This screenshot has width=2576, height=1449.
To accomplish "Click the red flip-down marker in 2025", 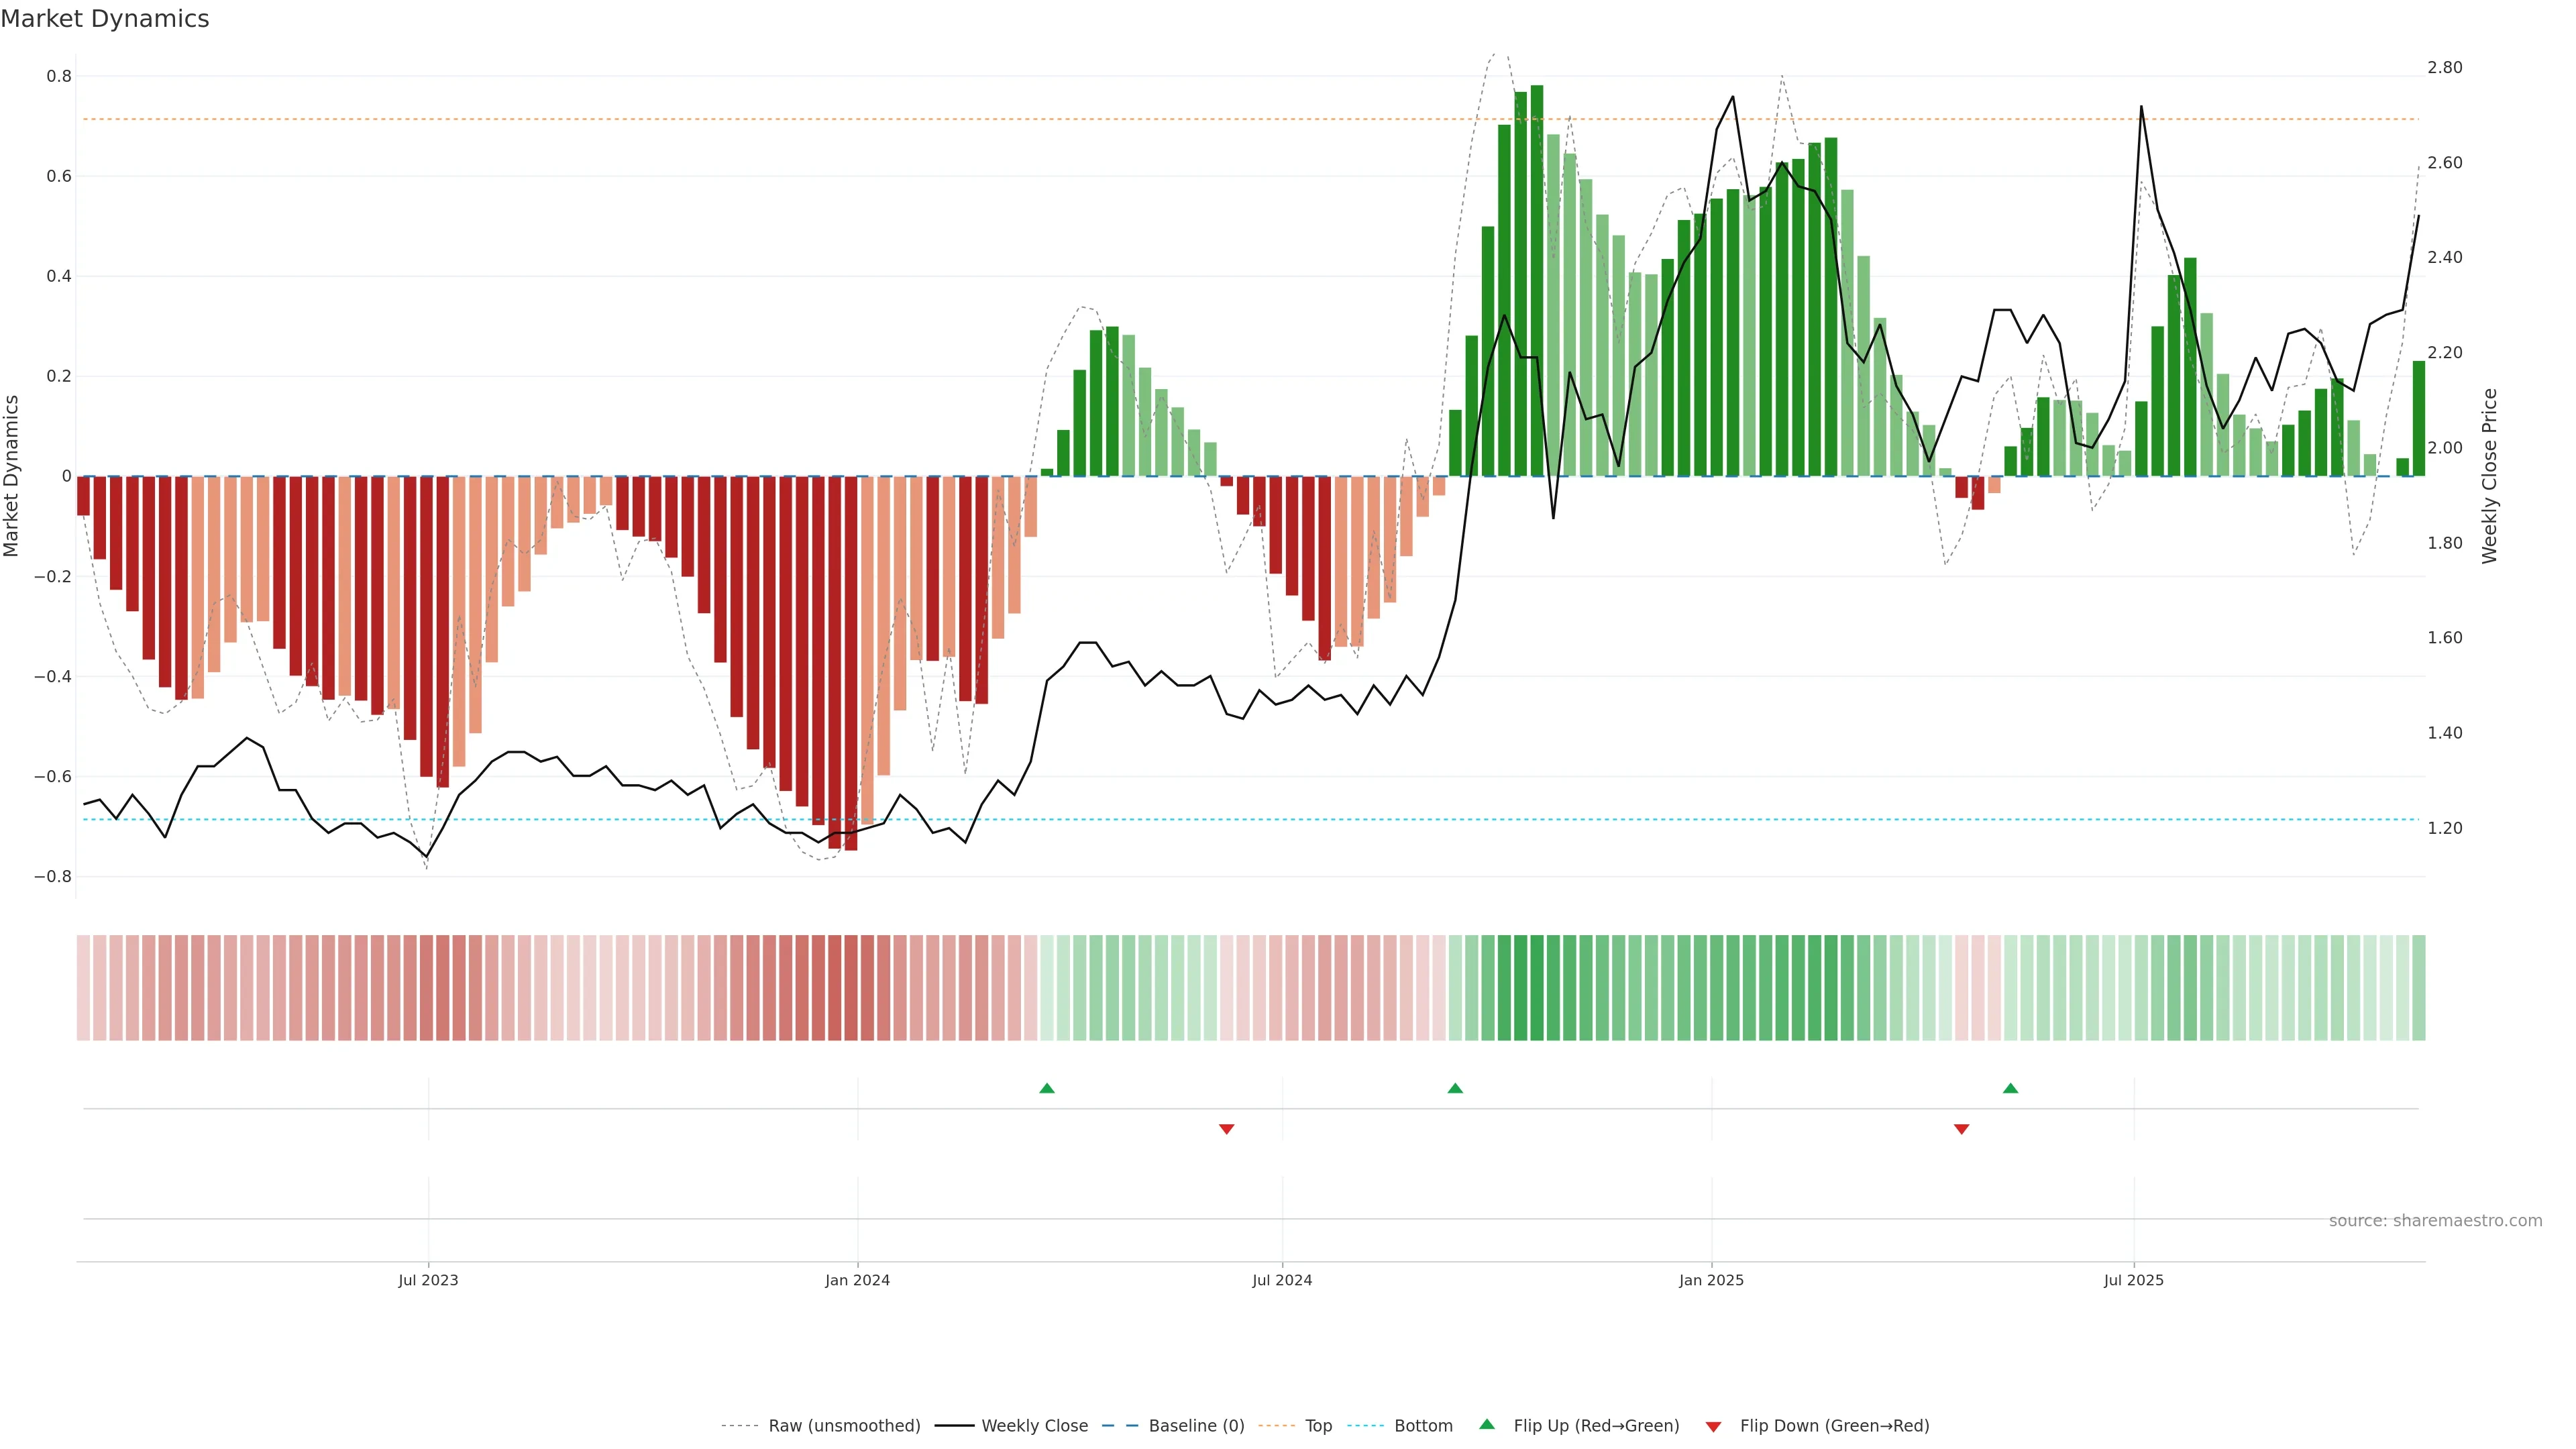I will pos(1961,1129).
